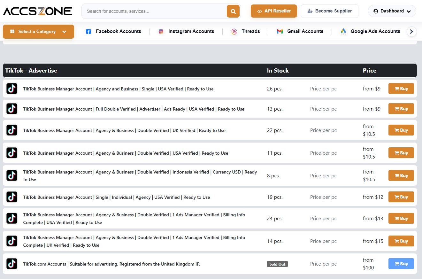The height and width of the screenshot is (279, 422).
Task: Open TikTok.com Accounts United Kingdom IP listing
Action: [x=111, y=264]
